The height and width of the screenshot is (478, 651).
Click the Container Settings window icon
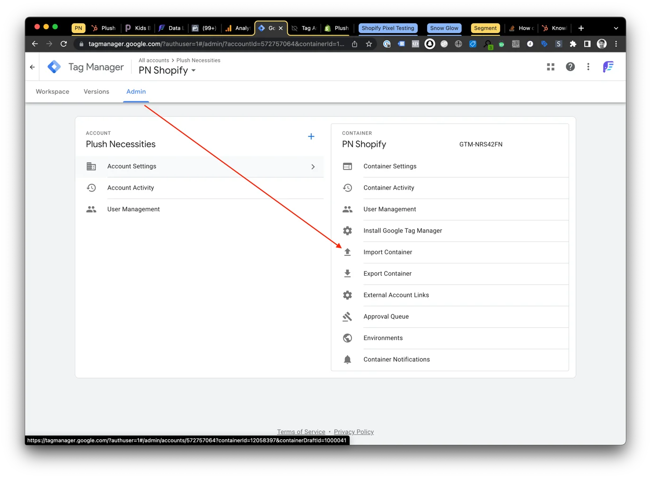click(347, 166)
